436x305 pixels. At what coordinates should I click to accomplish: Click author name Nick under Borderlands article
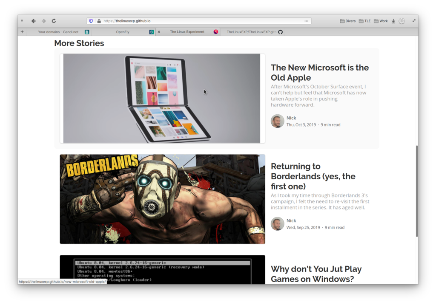pos(291,220)
